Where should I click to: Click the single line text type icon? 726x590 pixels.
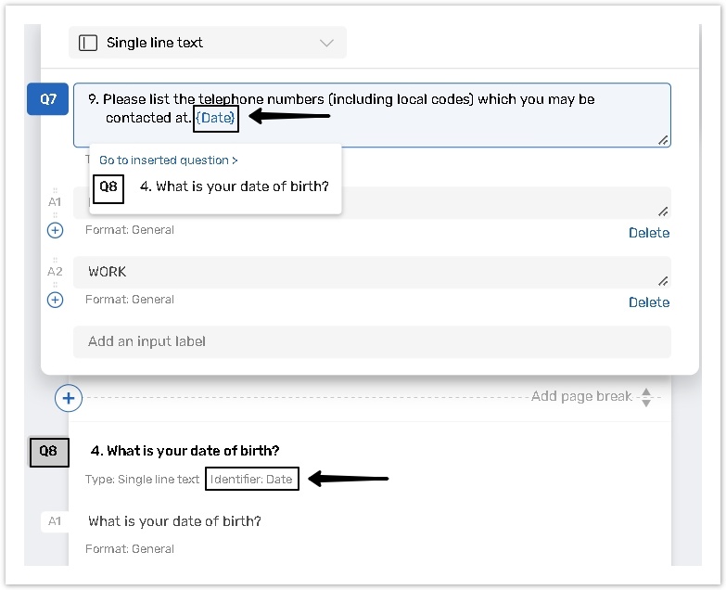(88, 43)
